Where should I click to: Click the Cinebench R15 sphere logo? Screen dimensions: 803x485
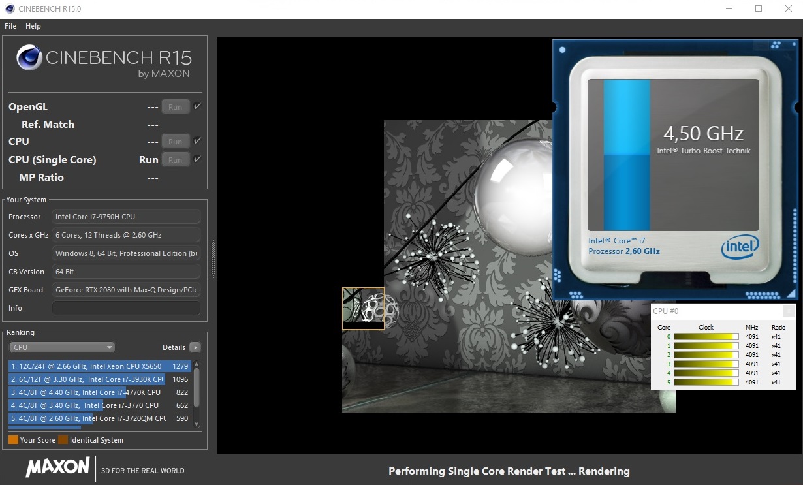(30, 57)
